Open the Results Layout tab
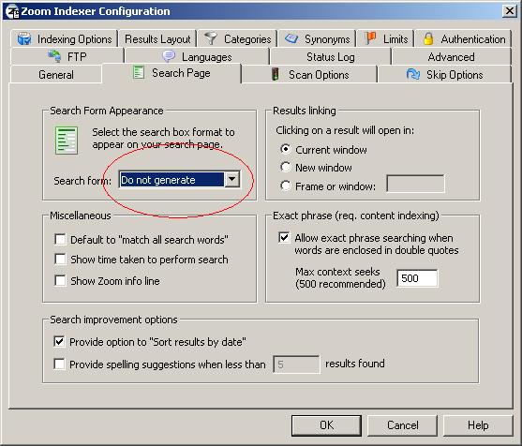The image size is (522, 446). pos(157,39)
